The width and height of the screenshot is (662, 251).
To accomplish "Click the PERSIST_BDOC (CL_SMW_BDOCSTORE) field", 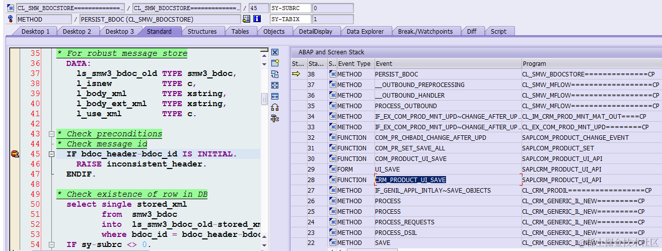I will [160, 19].
